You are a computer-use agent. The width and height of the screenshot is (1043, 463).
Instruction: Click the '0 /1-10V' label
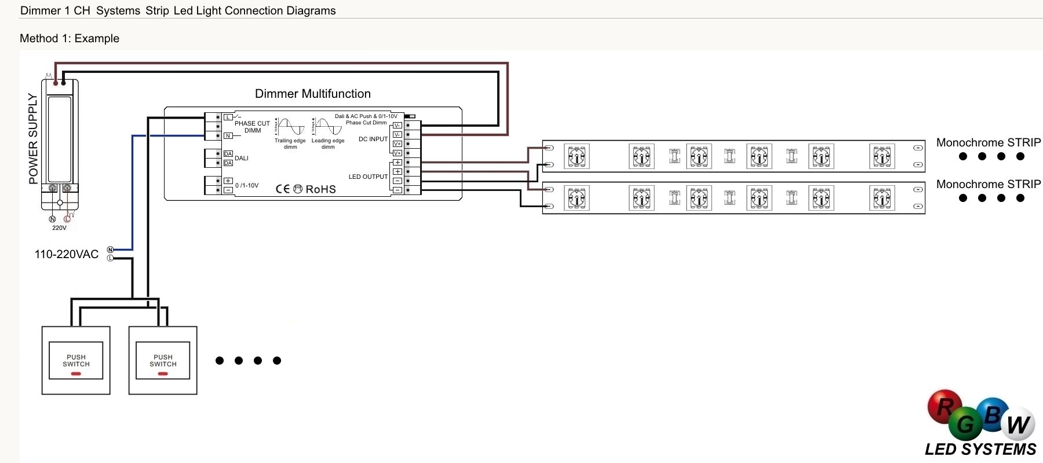click(247, 186)
